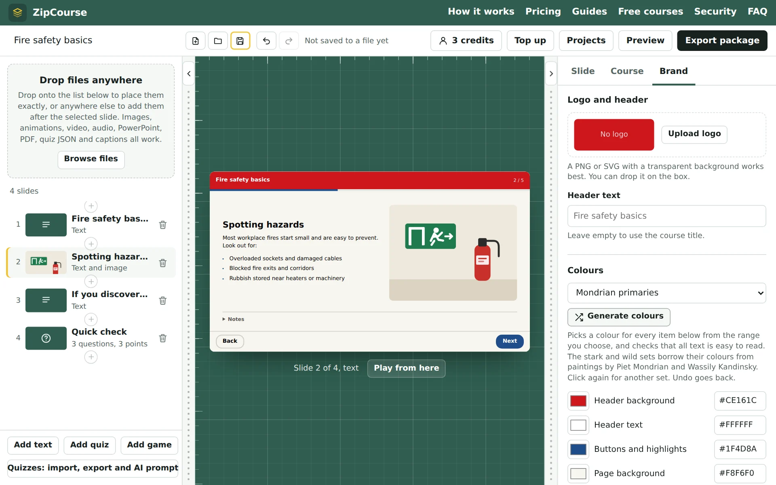Viewport: 776px width, 485px height.
Task: Open the Pricing page in the top menu
Action: [x=543, y=12]
